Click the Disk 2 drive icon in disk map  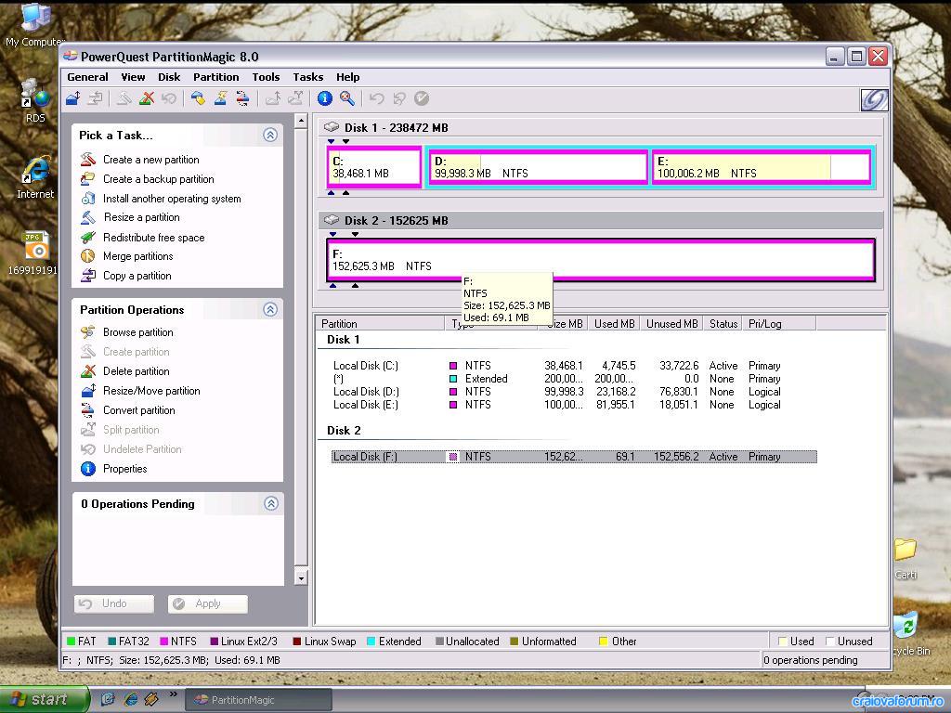[x=332, y=219]
